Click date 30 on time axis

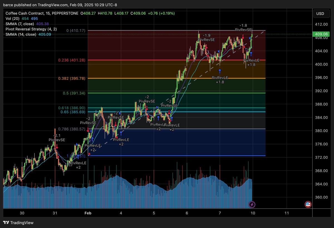click(x=22, y=213)
